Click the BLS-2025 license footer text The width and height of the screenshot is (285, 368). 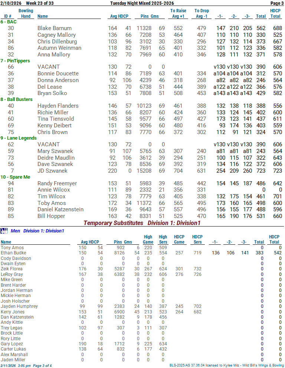pyautogui.click(x=227, y=365)
